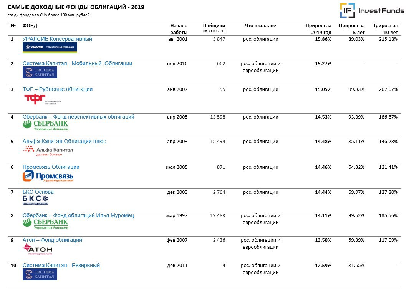Click the Что в составе column header
Screen dimensions: 414x294
pos(260,26)
